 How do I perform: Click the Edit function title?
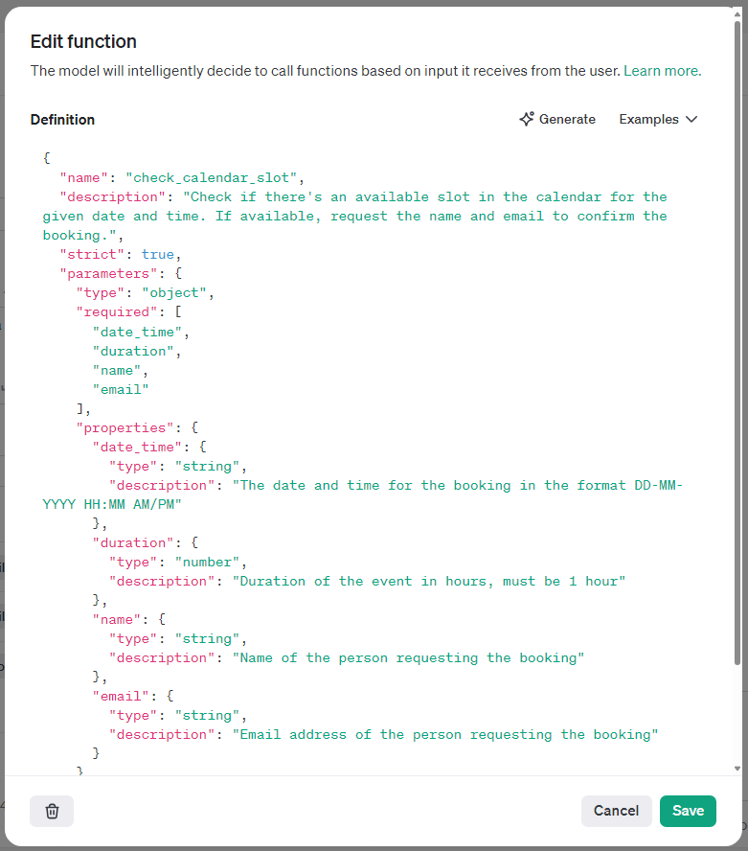[83, 42]
